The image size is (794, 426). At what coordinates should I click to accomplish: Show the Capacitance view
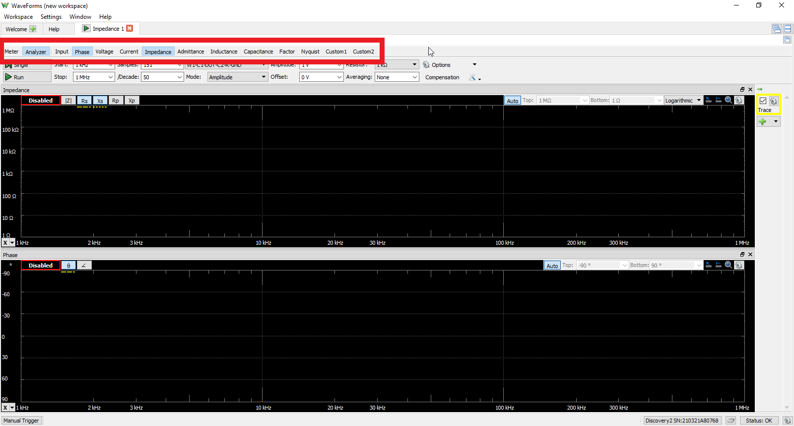[258, 52]
